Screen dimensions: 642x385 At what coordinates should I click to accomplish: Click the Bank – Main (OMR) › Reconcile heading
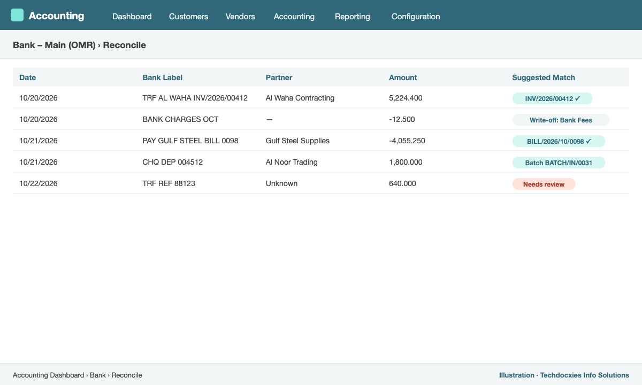coord(79,45)
